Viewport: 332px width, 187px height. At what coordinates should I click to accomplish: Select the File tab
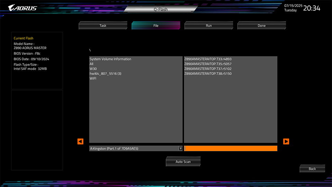156,26
